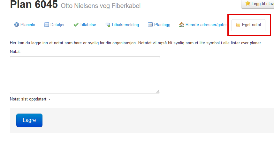This screenshot has width=274, height=141.
Task: Click the list icon beside Planlogg
Action: (150, 25)
